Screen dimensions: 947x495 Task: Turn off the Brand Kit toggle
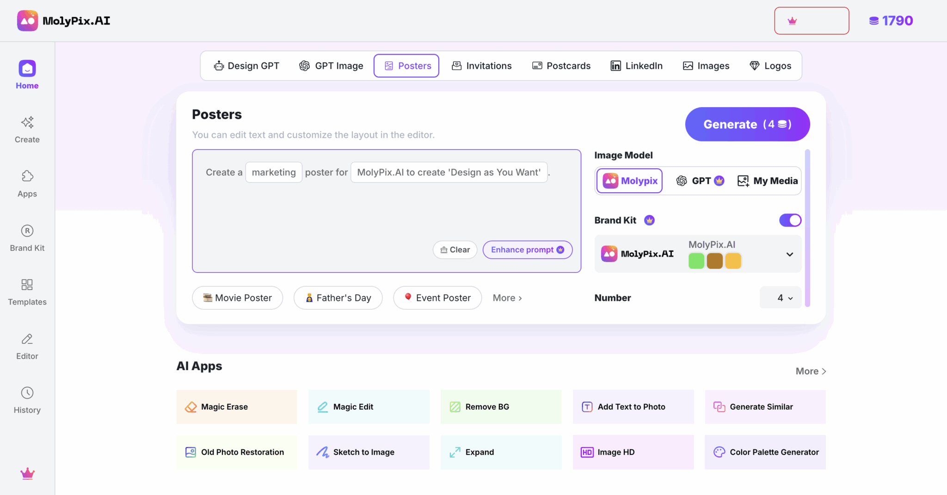click(790, 220)
